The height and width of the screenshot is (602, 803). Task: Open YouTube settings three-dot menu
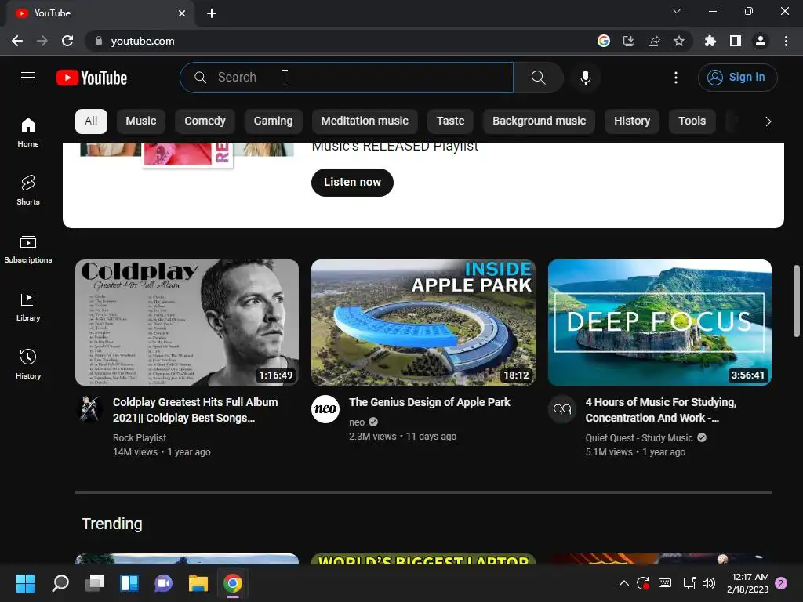(675, 78)
